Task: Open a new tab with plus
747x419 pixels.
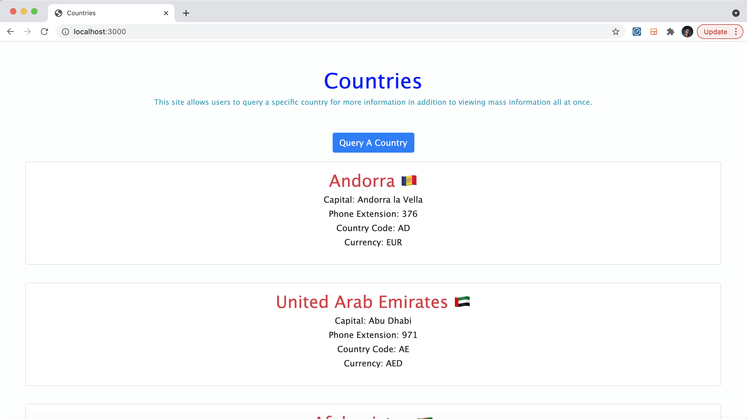Action: (x=186, y=13)
